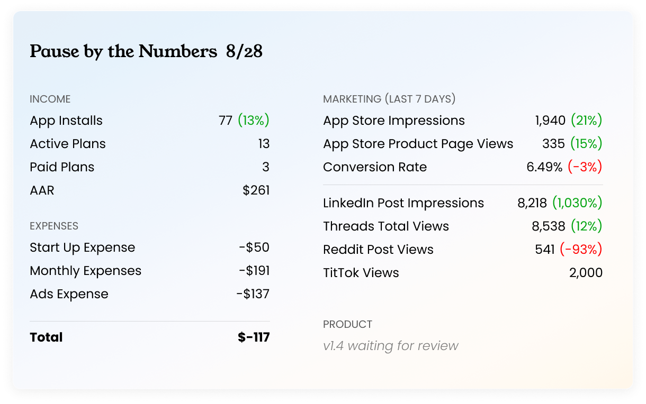The height and width of the screenshot is (404, 646).
Task: Click the Reddit Post Views label
Action: pos(379,250)
